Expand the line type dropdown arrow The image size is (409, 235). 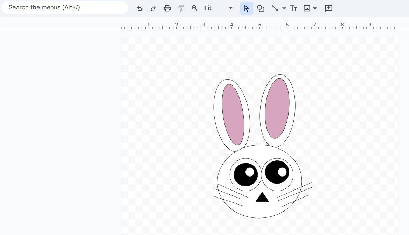[284, 8]
